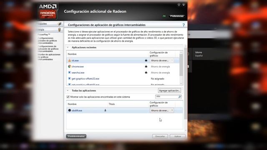Select searchui.exe in recent applications
Viewport: 267px width, 150px height.
(78, 72)
